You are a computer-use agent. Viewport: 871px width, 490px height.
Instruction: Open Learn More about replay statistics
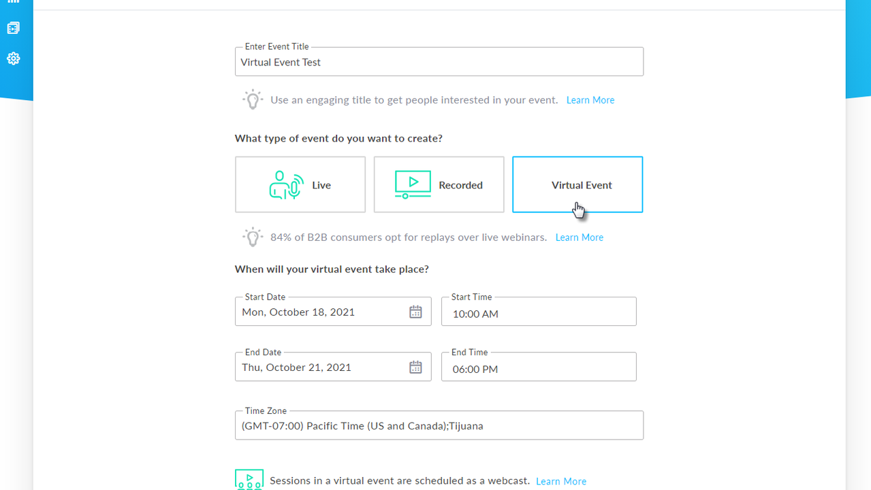point(580,238)
